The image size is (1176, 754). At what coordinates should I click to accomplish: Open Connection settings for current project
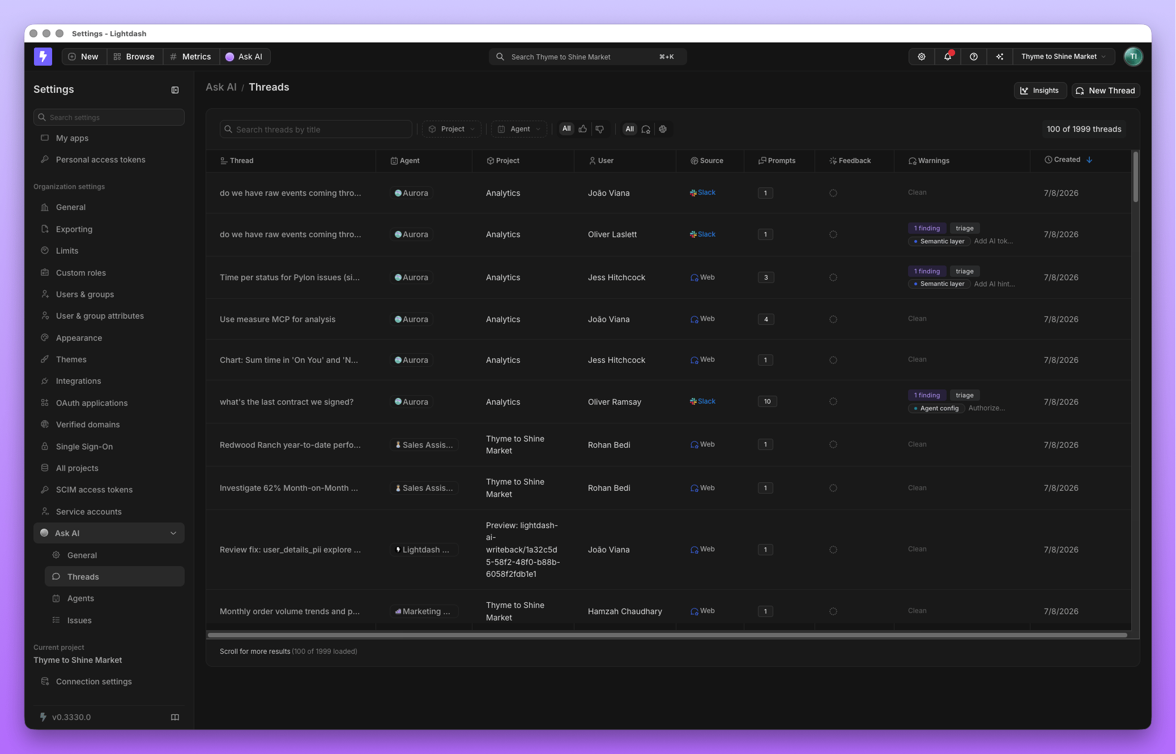tap(109, 682)
